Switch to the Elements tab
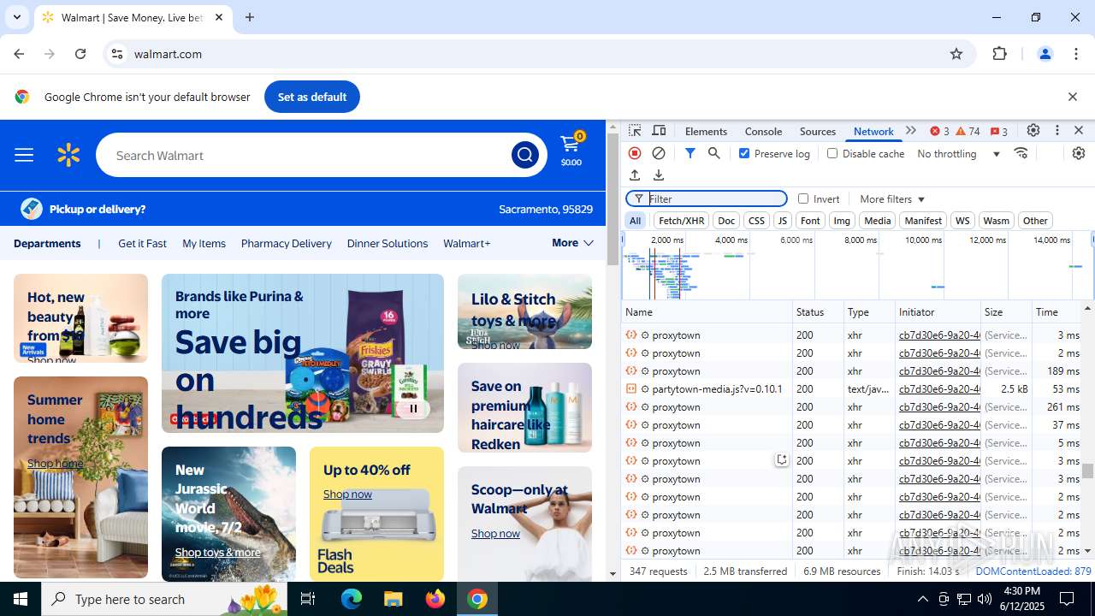 (706, 131)
